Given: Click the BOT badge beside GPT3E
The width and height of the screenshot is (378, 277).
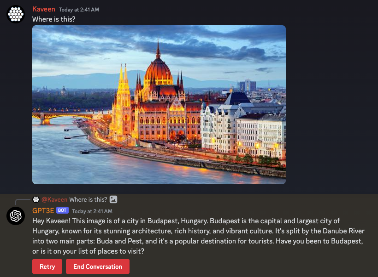Looking at the screenshot, I should 62,210.
